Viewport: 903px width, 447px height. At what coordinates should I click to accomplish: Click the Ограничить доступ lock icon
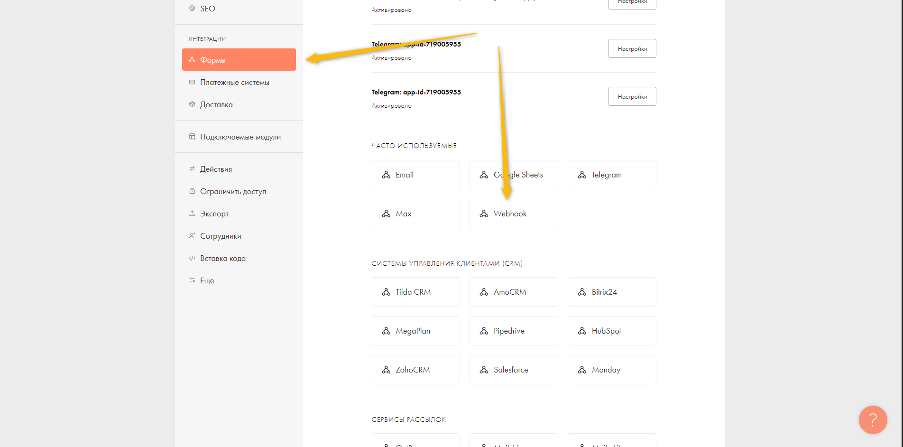(x=192, y=191)
